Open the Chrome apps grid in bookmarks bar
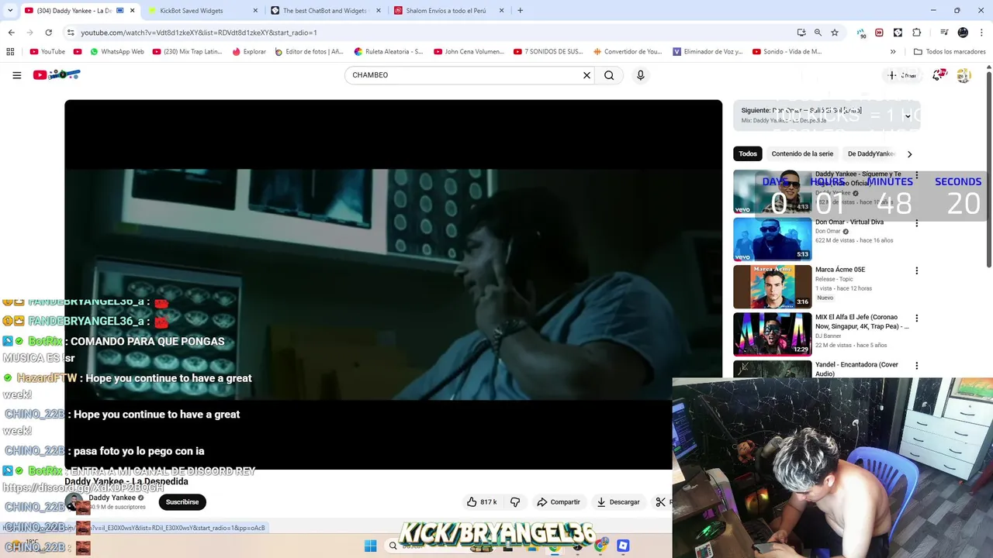 click(x=10, y=52)
